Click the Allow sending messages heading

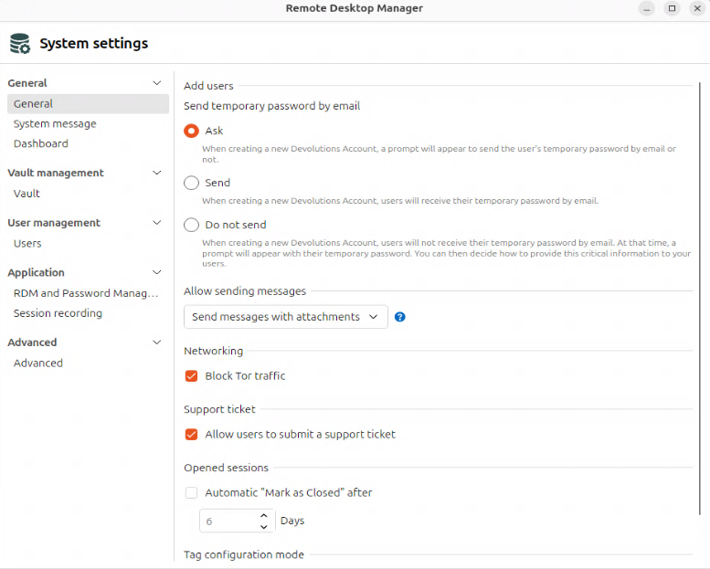(245, 291)
